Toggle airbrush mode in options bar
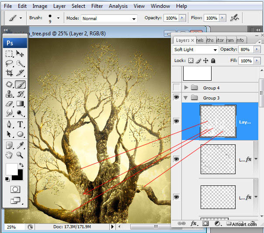The width and height of the screenshot is (264, 233). (x=235, y=18)
